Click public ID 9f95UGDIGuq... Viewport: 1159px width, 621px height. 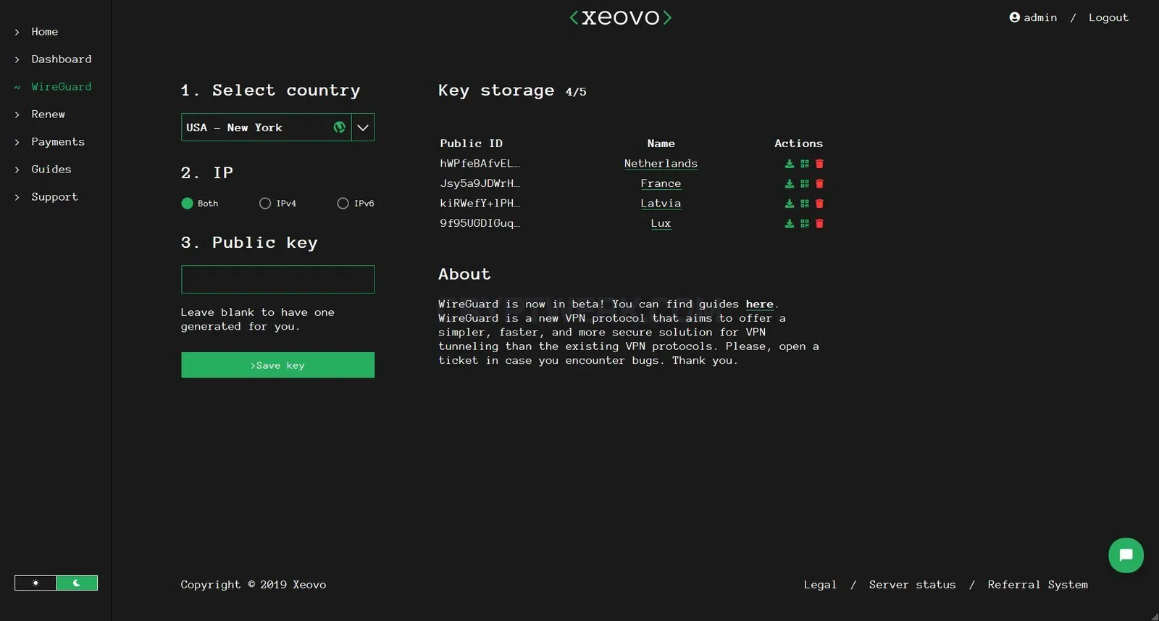click(480, 224)
